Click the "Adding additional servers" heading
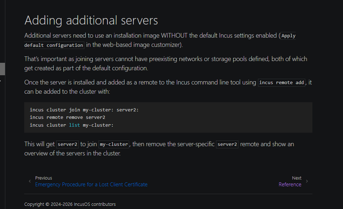This screenshot has height=209, width=343. pos(91,20)
